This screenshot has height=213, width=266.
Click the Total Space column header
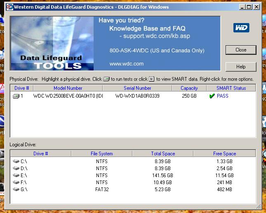tap(163, 154)
